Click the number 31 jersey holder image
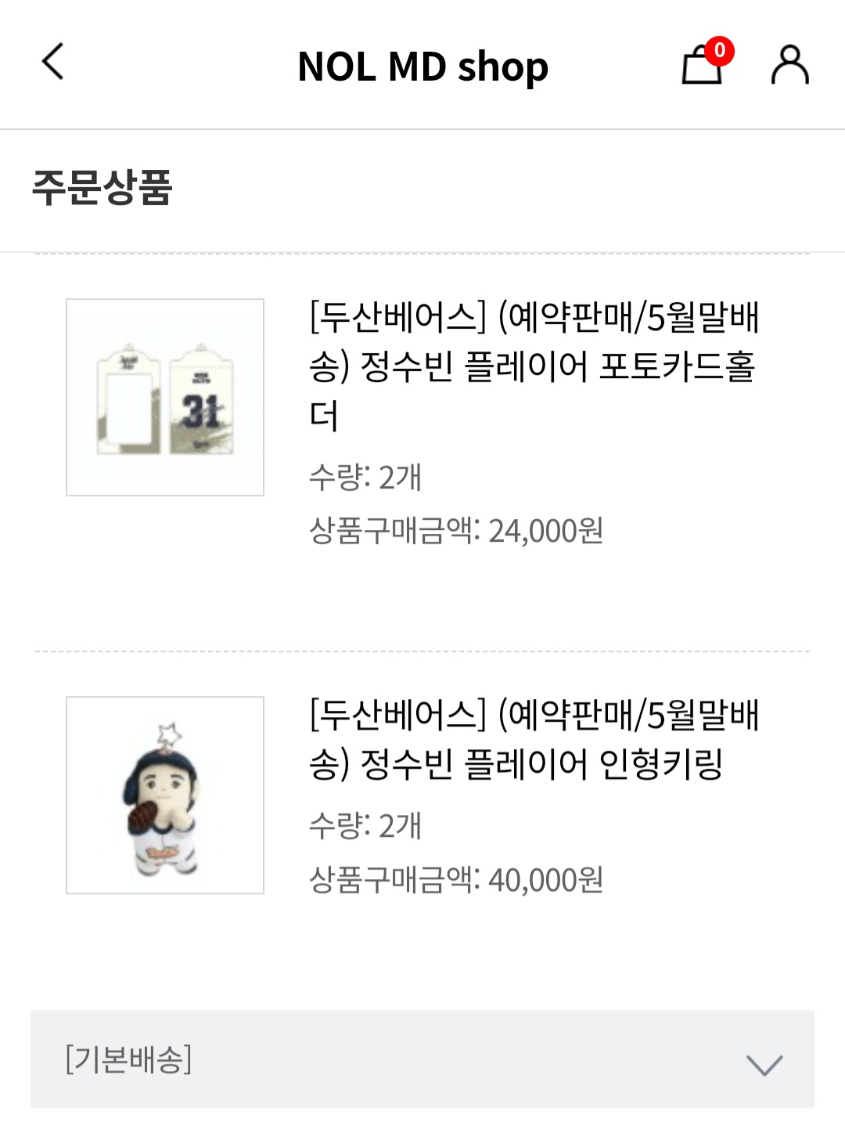This screenshot has height=1143, width=845. tap(201, 399)
